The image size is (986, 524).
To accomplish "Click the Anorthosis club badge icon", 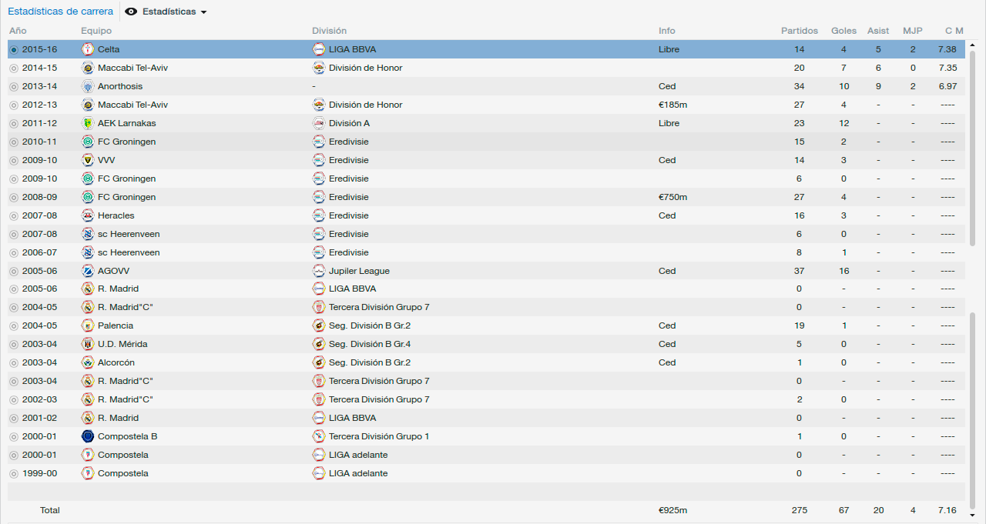I will (x=88, y=86).
